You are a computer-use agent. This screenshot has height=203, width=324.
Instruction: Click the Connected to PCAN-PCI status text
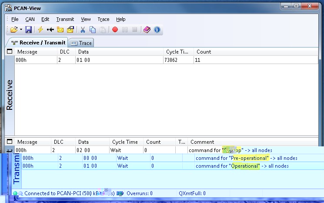[x=70, y=193]
